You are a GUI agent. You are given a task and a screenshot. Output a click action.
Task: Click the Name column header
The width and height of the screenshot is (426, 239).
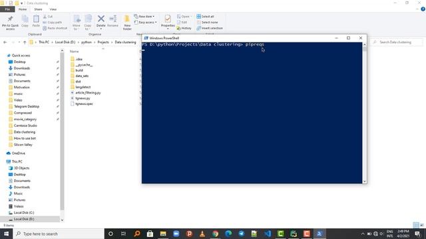[74, 52]
